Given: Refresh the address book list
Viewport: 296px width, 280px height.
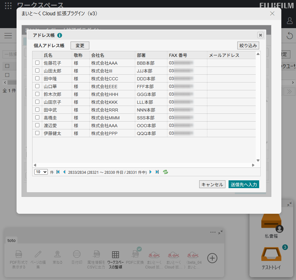Looking at the screenshot, I should click(x=165, y=172).
